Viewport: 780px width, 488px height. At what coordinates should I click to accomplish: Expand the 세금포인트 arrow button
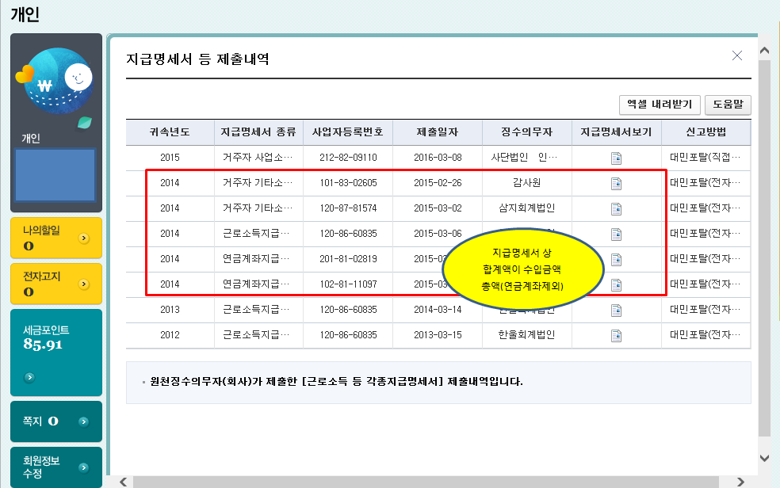(x=29, y=376)
